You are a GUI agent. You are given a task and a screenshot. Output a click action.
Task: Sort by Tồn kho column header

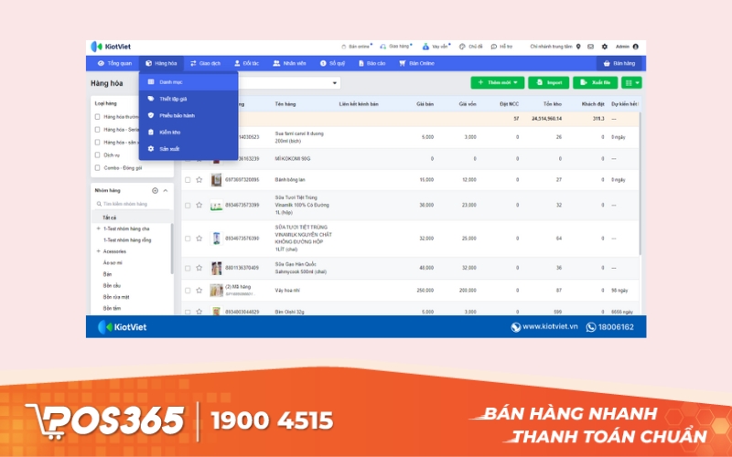point(553,104)
